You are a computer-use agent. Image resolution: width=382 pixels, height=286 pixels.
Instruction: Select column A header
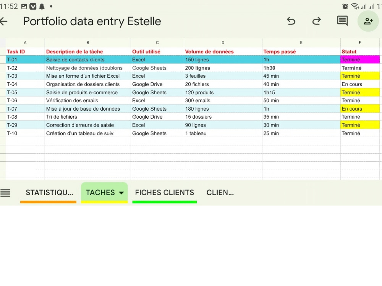click(25, 43)
